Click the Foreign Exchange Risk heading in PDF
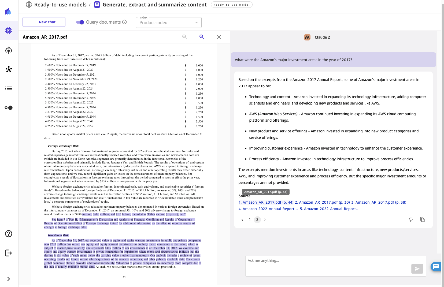The width and height of the screenshot is (444, 287). (63, 146)
